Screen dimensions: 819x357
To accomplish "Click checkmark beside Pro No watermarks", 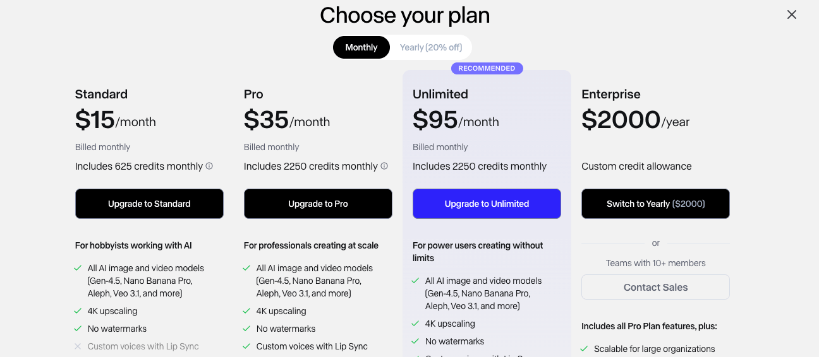I will (246, 329).
